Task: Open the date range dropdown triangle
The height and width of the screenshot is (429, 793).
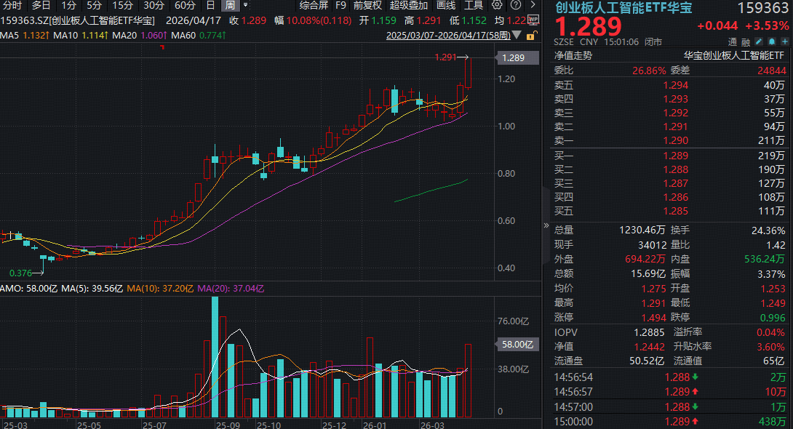Action: coord(517,35)
